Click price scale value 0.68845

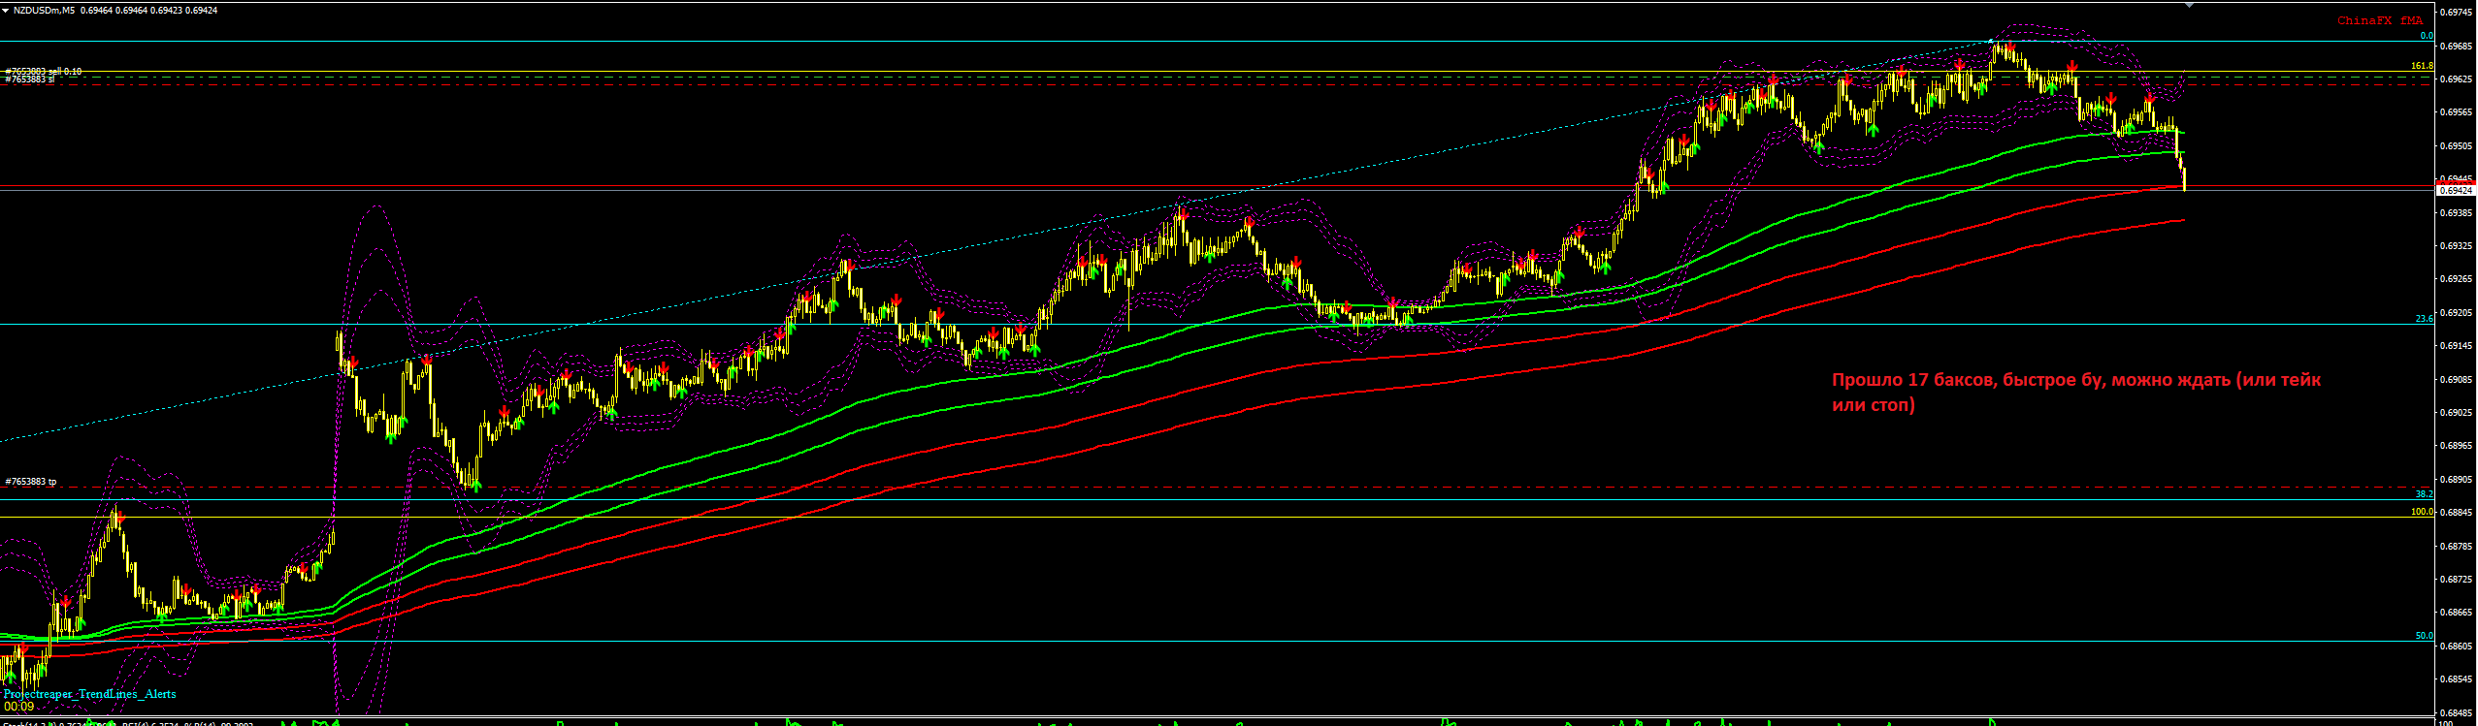point(2458,513)
